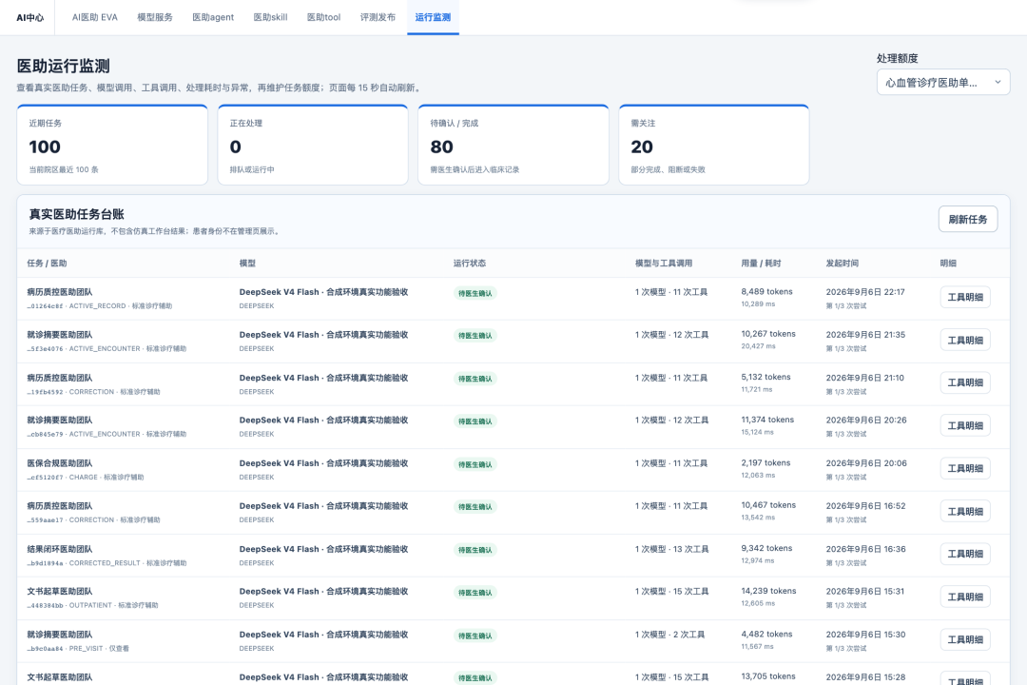Image resolution: width=1027 pixels, height=685 pixels.
Task: Show 工具明细 for the 20:26 task
Action: [965, 425]
